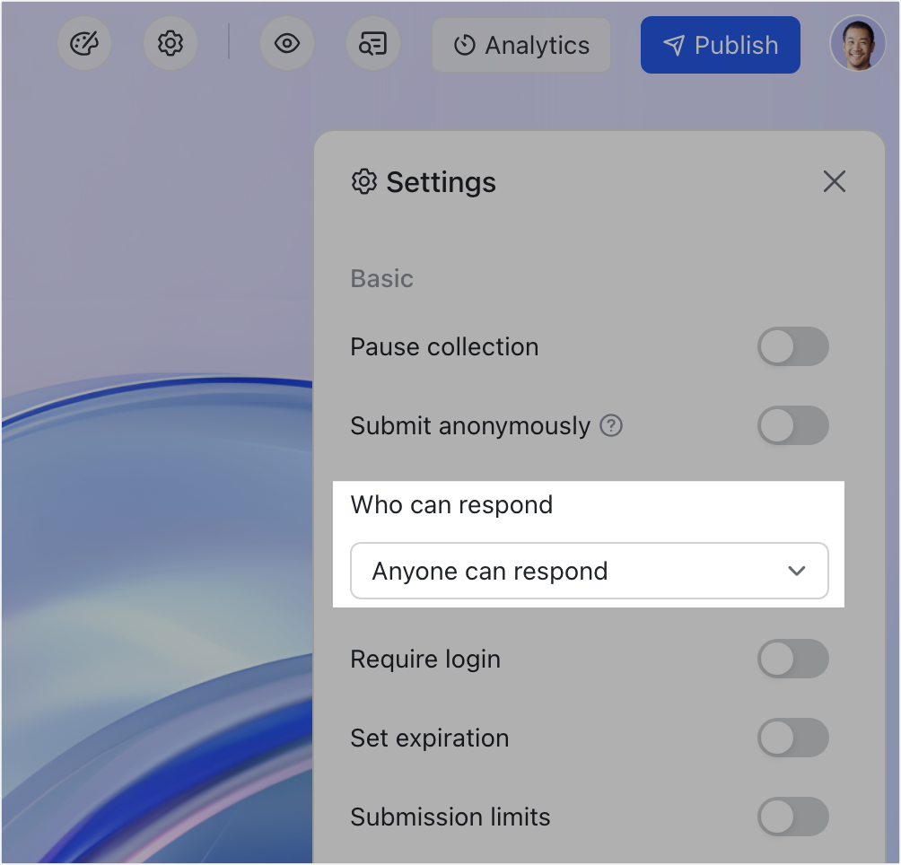The height and width of the screenshot is (865, 901).
Task: View form Analytics
Action: [520, 44]
